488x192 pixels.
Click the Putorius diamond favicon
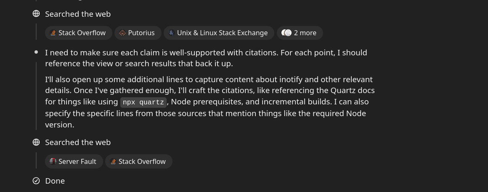pyautogui.click(x=122, y=33)
